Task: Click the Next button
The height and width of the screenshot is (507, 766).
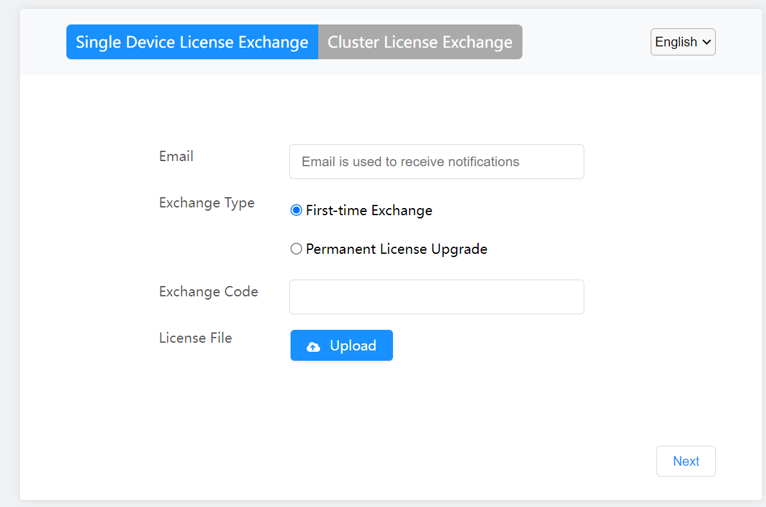Action: tap(685, 461)
